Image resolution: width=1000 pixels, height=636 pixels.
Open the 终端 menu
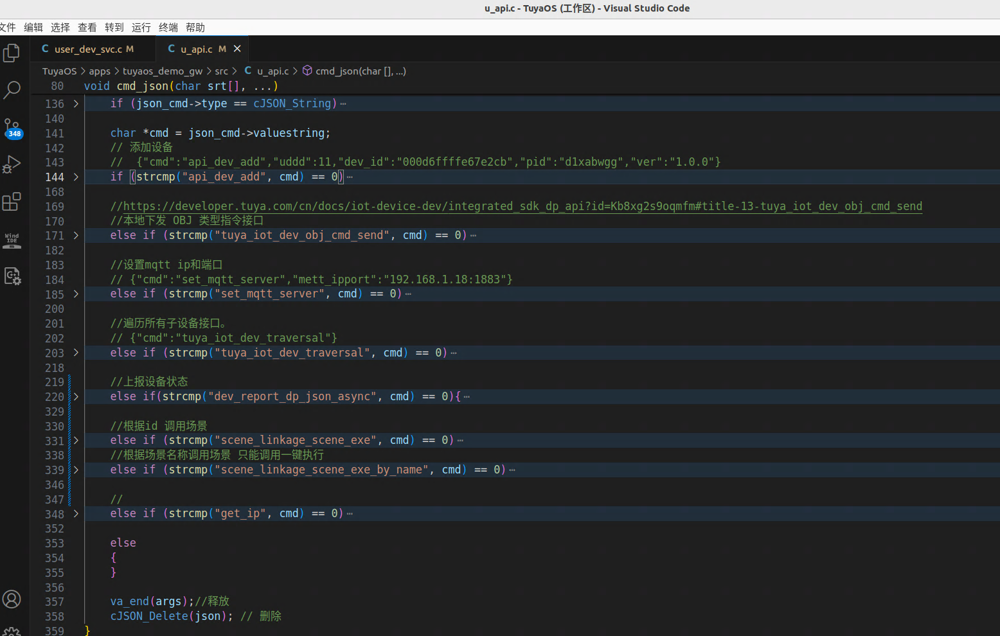(168, 27)
